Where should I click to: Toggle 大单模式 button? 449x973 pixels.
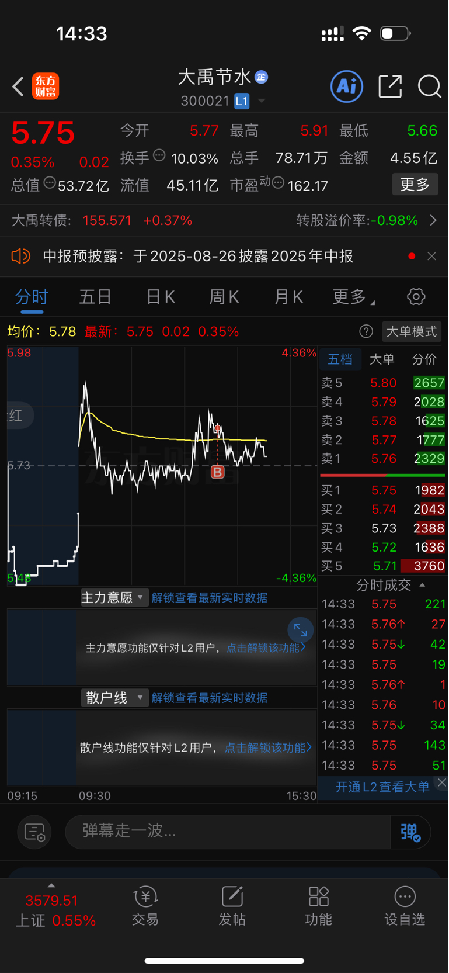(412, 331)
